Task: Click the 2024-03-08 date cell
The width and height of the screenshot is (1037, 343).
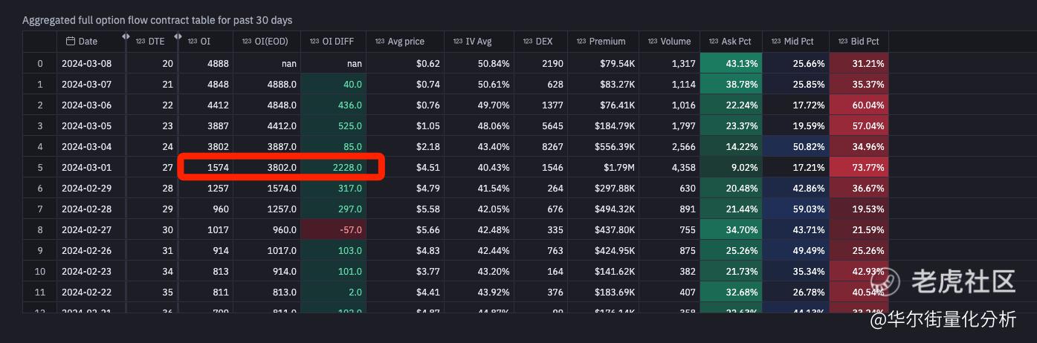Action: 87,64
